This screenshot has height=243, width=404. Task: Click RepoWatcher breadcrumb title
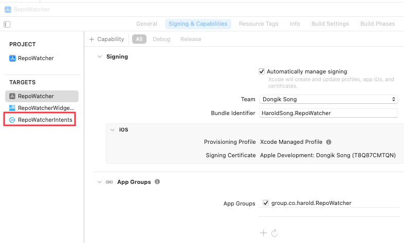click(32, 10)
